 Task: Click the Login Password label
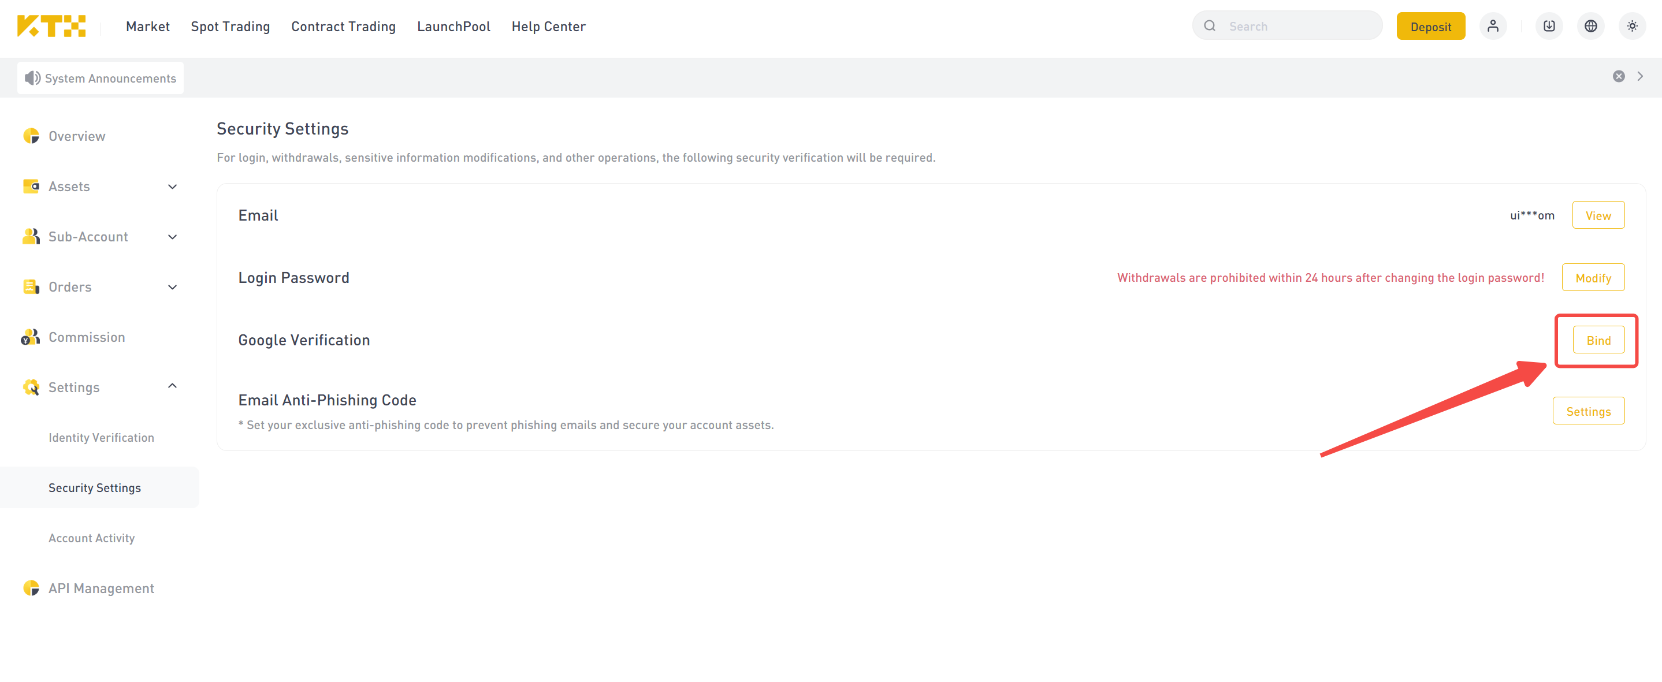293,277
